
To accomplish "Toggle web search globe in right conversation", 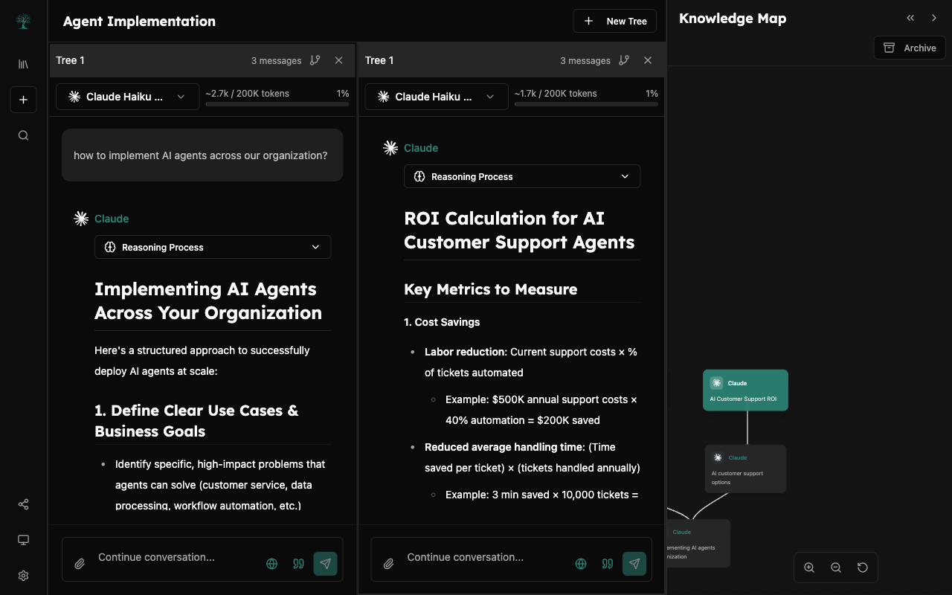I will tap(581, 564).
